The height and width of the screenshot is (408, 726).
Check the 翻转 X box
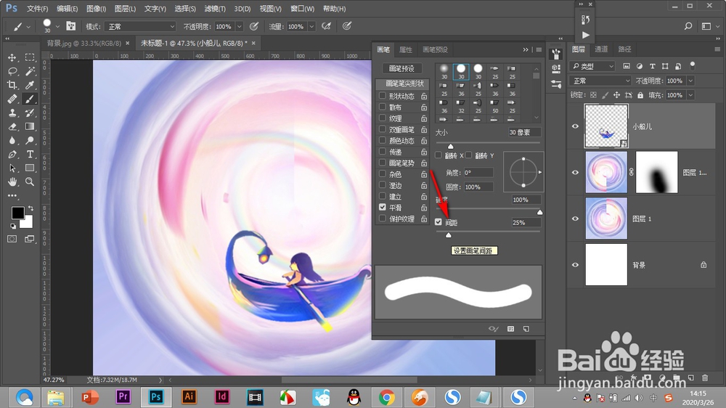[439, 155]
